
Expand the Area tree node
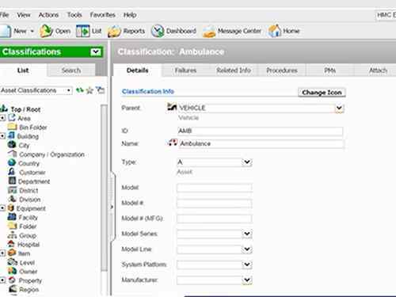[2, 118]
